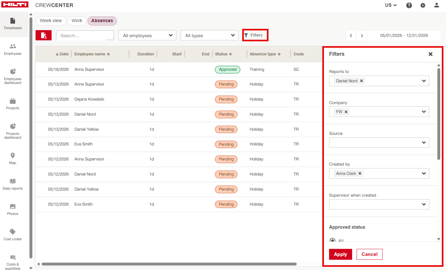446x270 pixels.
Task: Open Photos from the sidebar
Action: coord(13,210)
